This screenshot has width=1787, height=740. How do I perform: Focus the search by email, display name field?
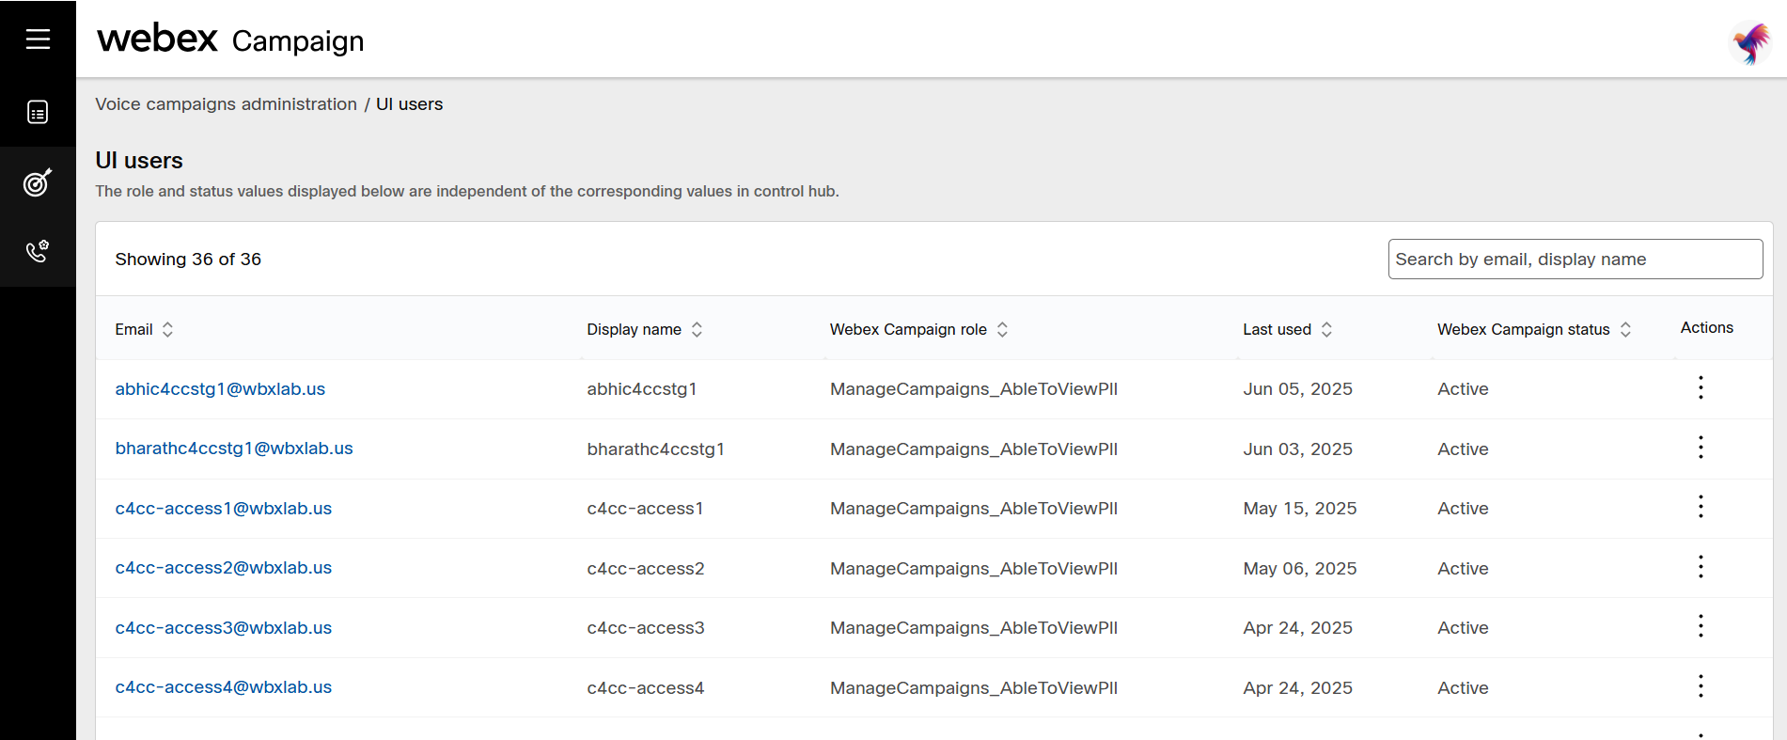(1575, 260)
